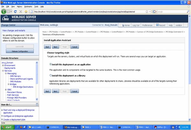Open Store-and-Forward Agents tree item

(x=21, y=79)
